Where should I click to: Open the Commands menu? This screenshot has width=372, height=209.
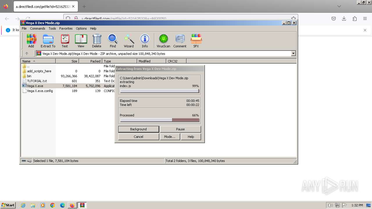[x=37, y=28]
